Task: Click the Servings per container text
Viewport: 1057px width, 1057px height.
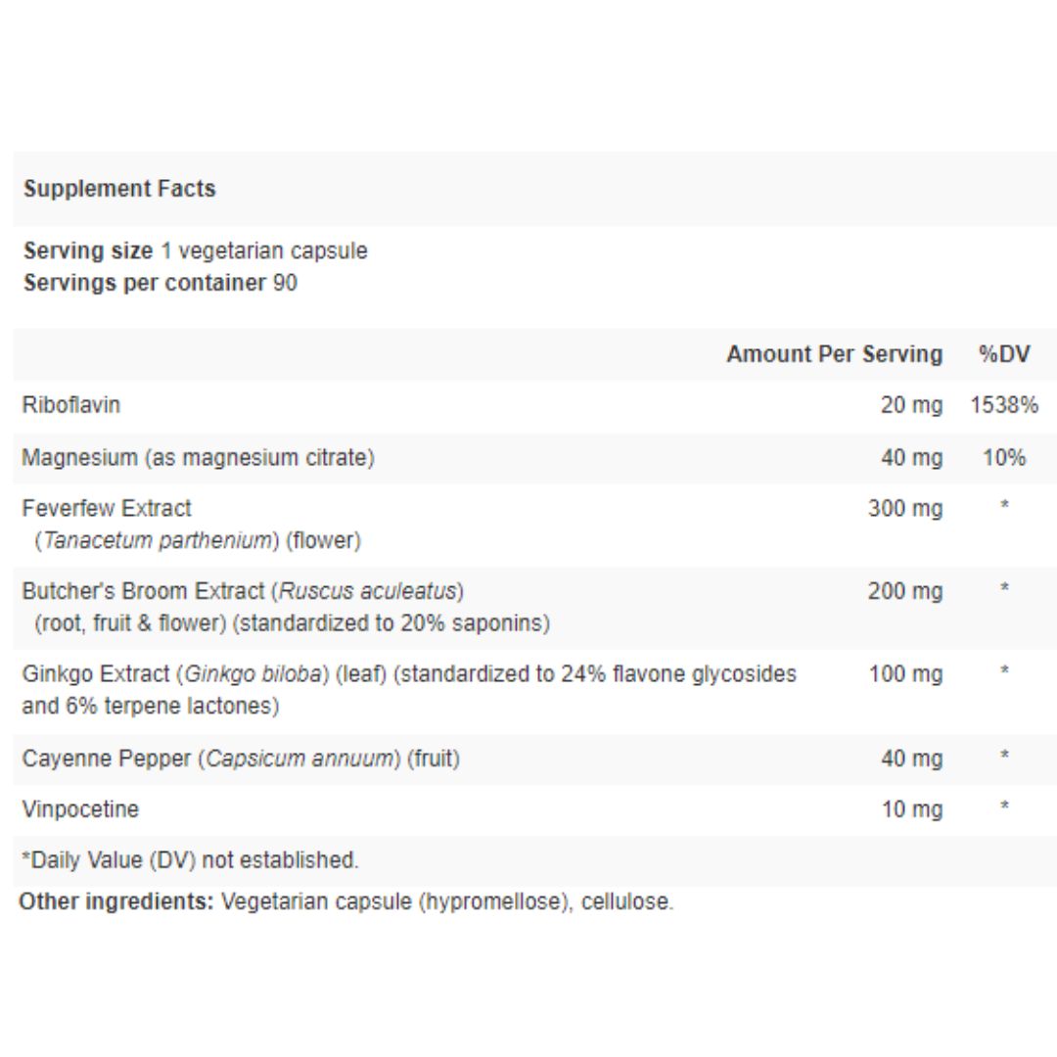Action: click(160, 283)
